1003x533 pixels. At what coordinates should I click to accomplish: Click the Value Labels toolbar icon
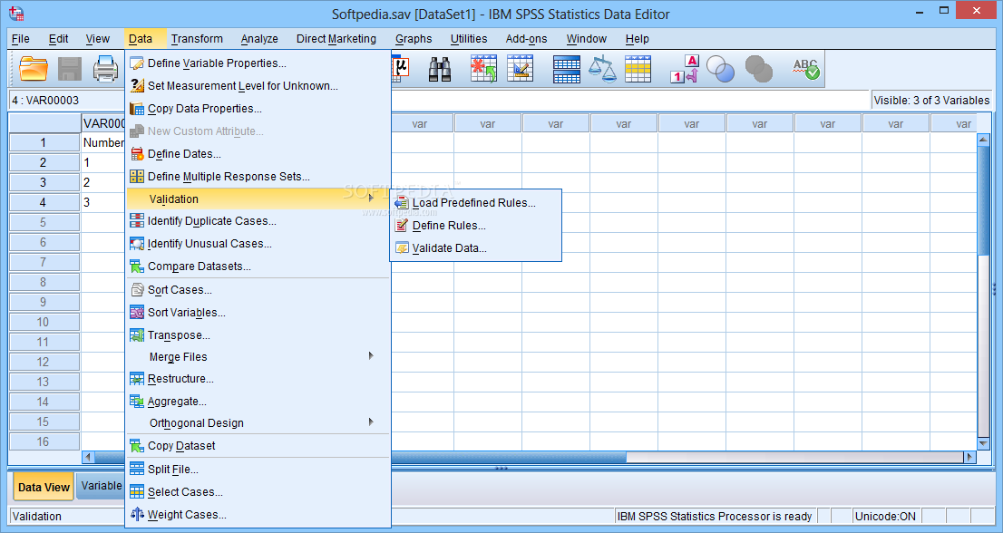pos(685,69)
